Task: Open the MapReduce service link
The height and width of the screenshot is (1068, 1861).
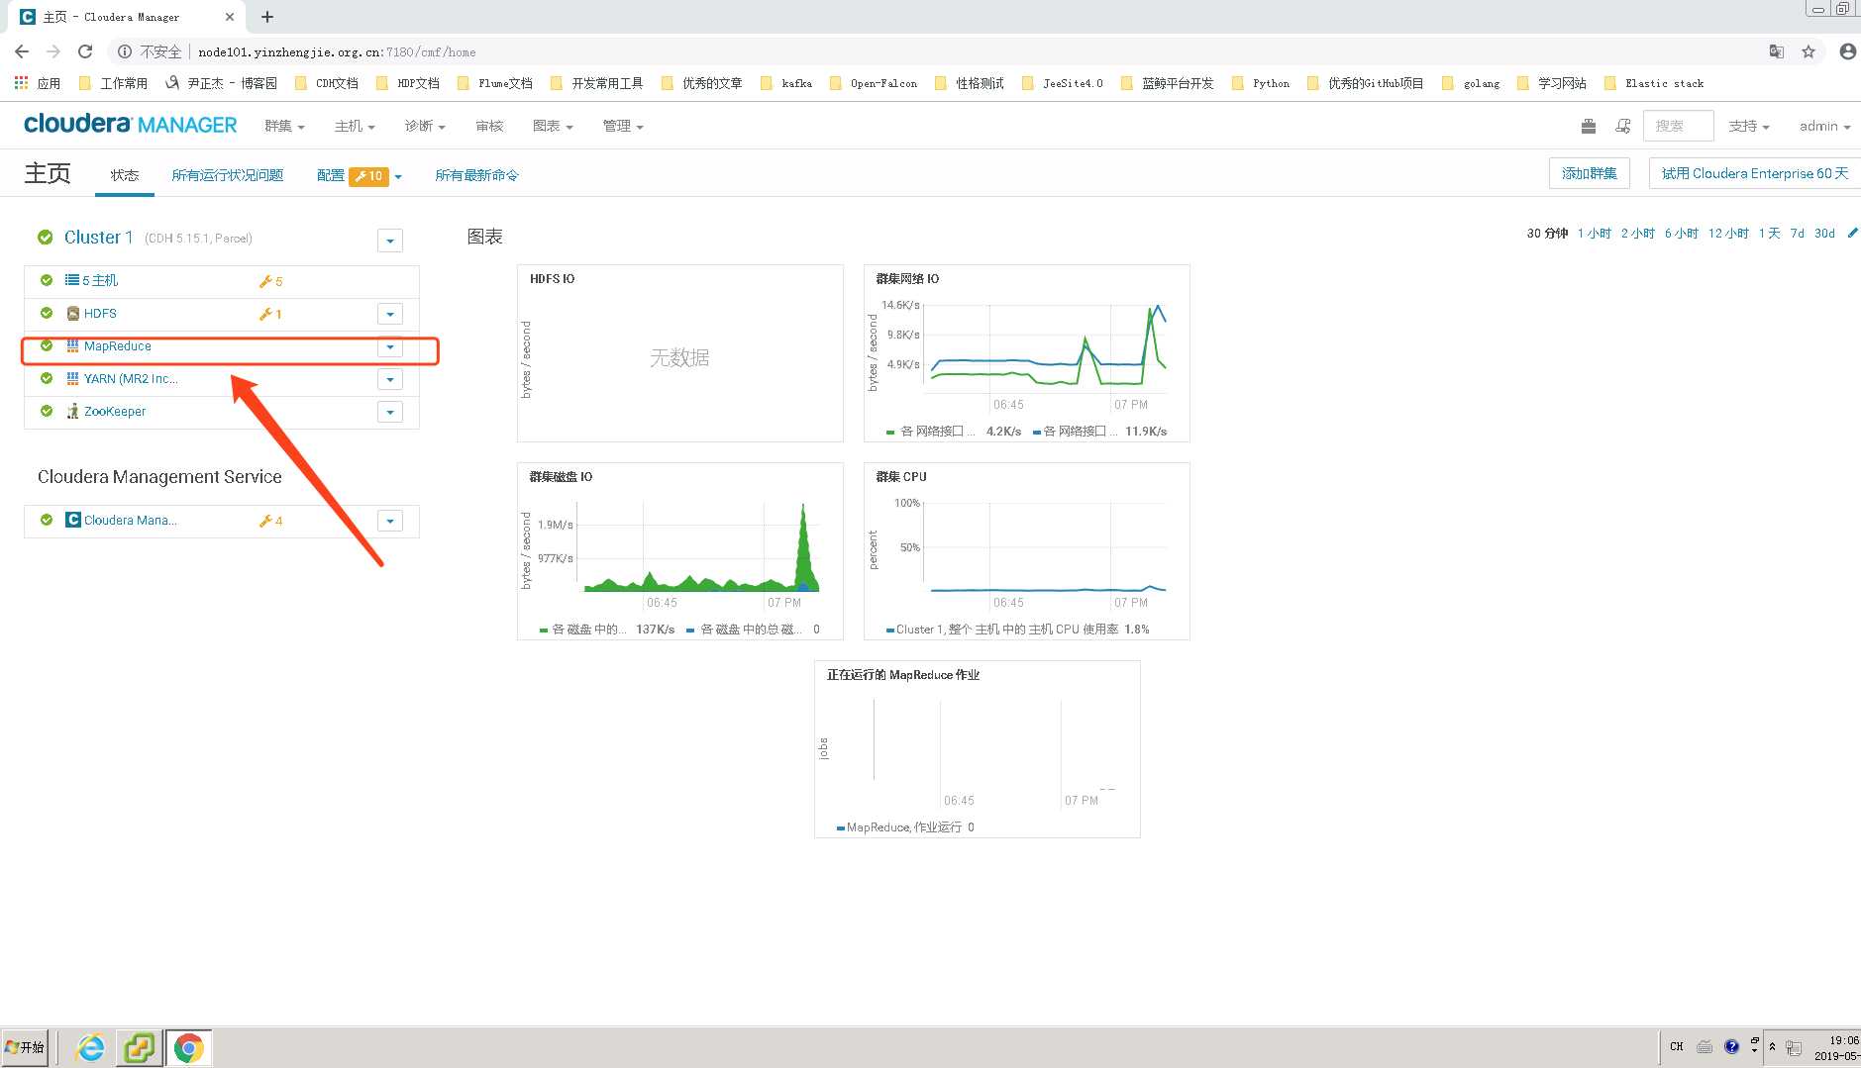Action: point(118,346)
